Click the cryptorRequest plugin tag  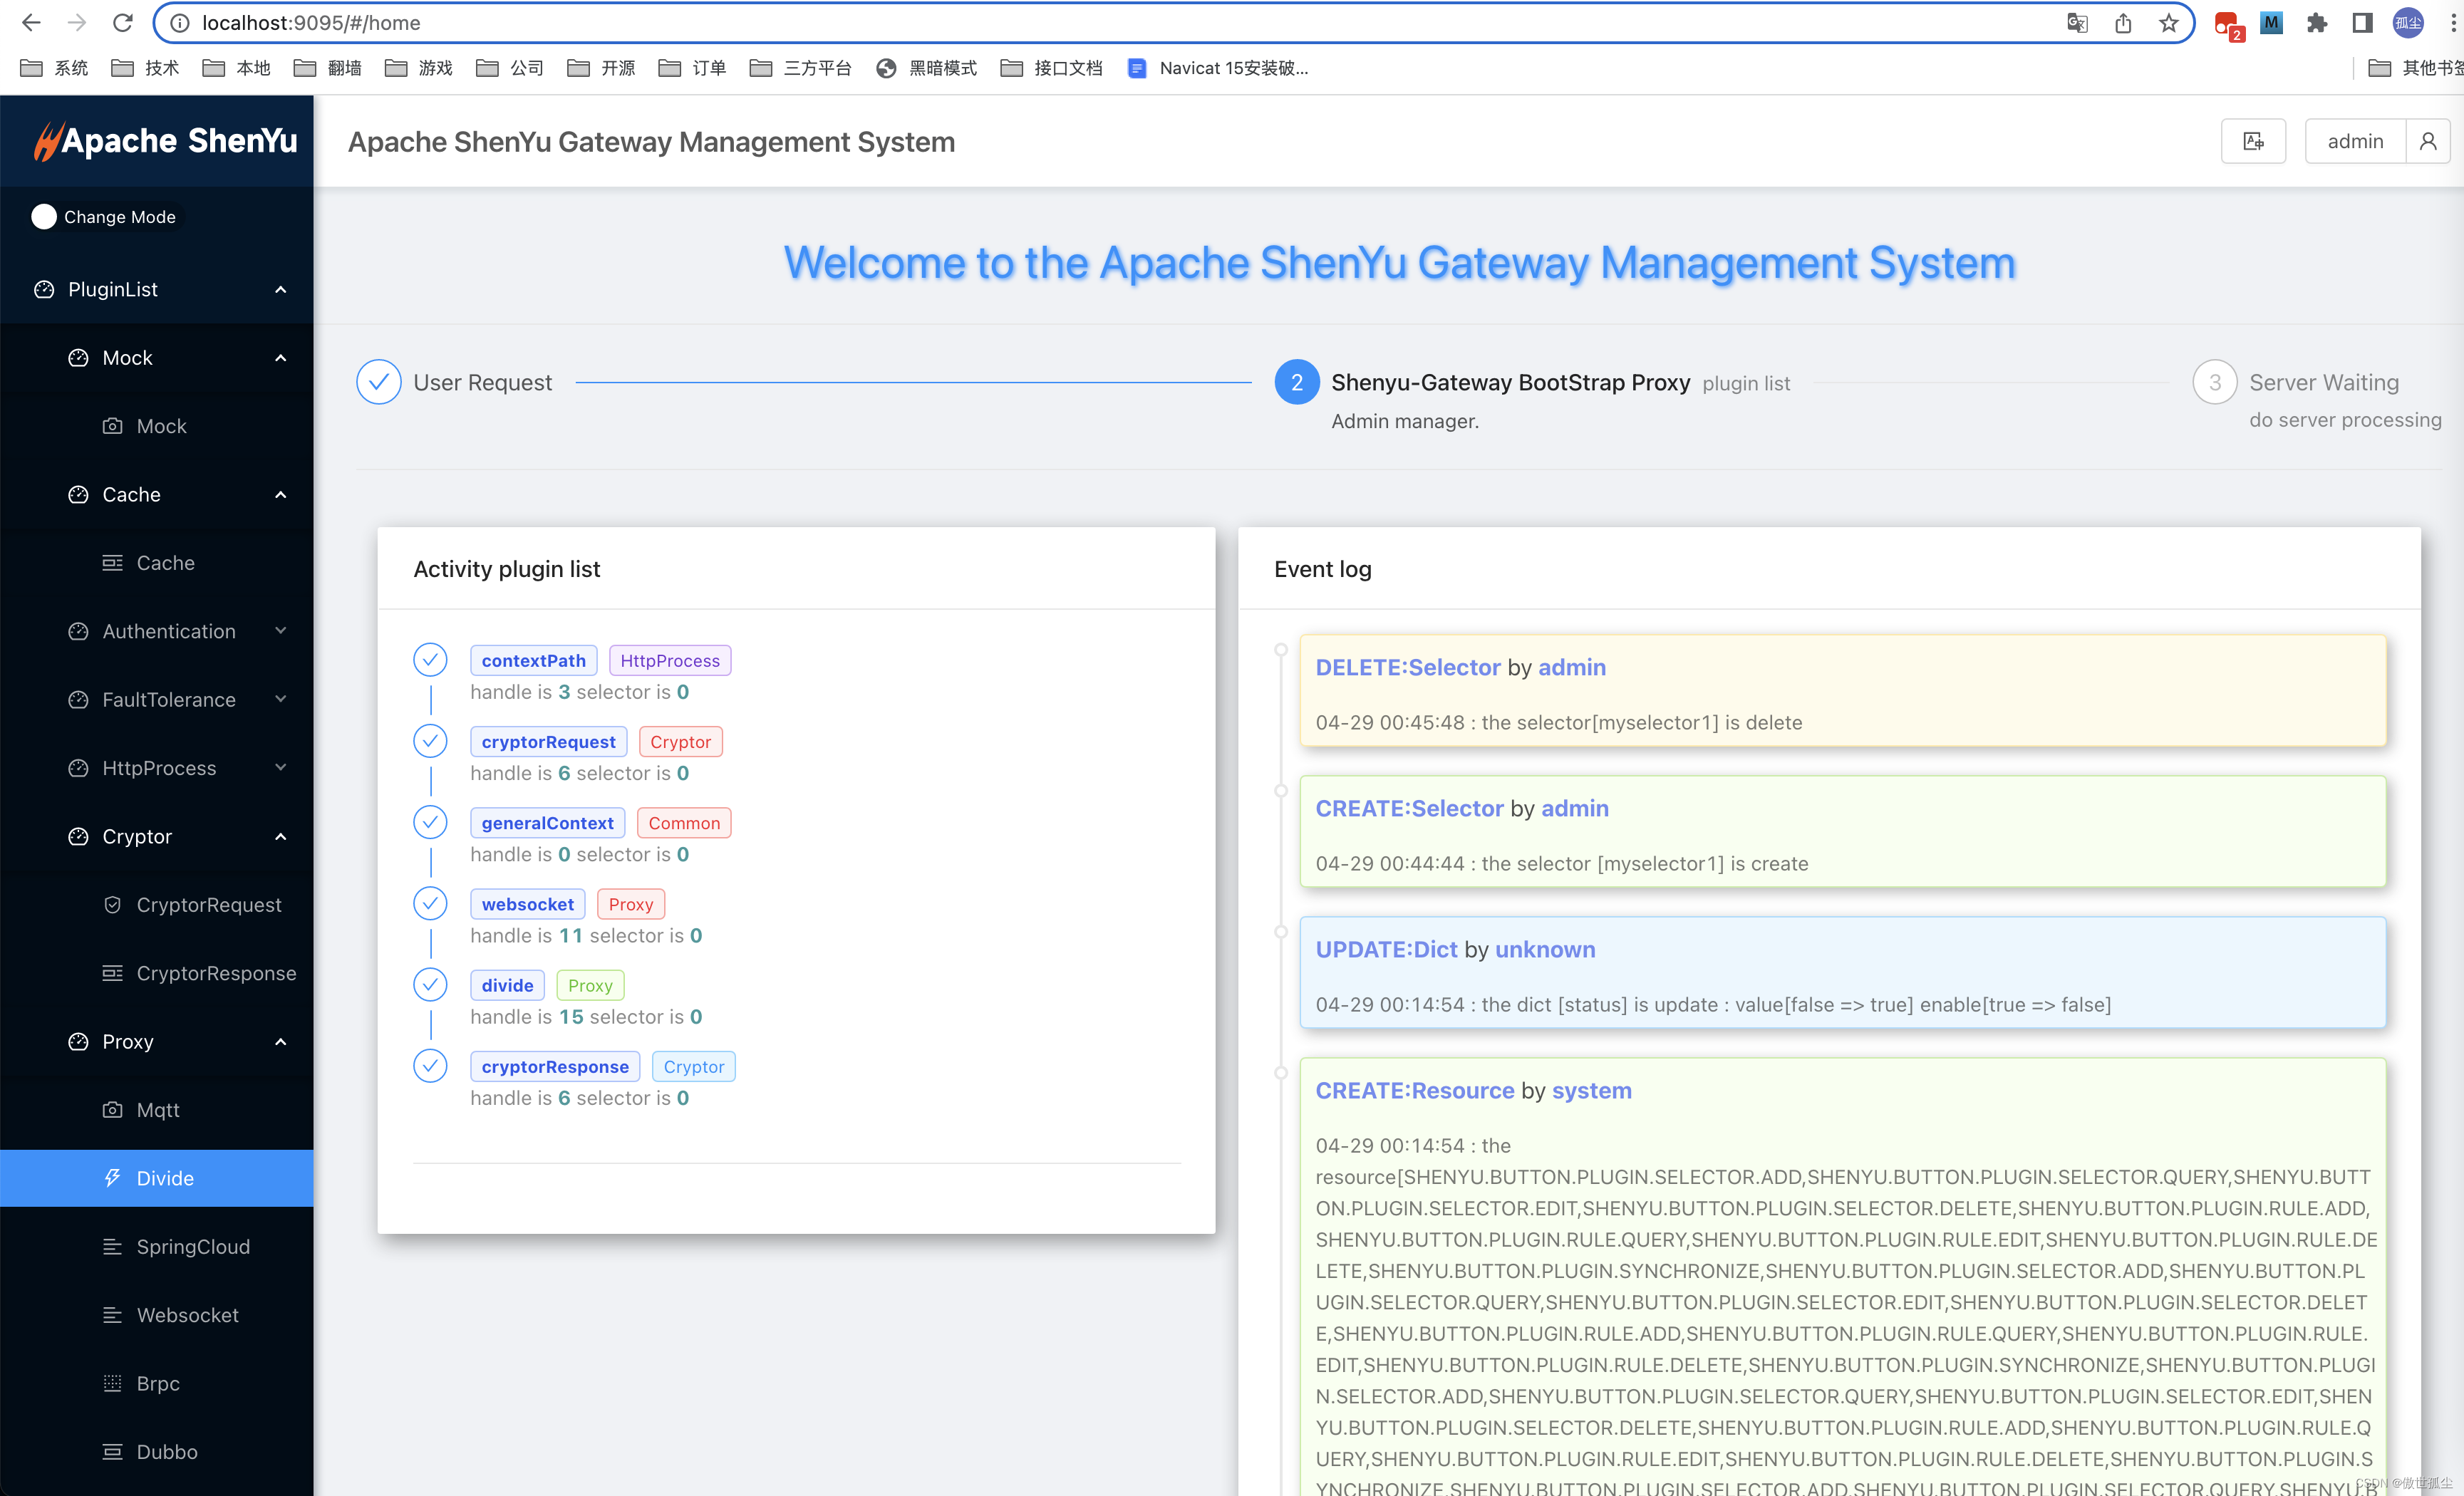point(548,741)
